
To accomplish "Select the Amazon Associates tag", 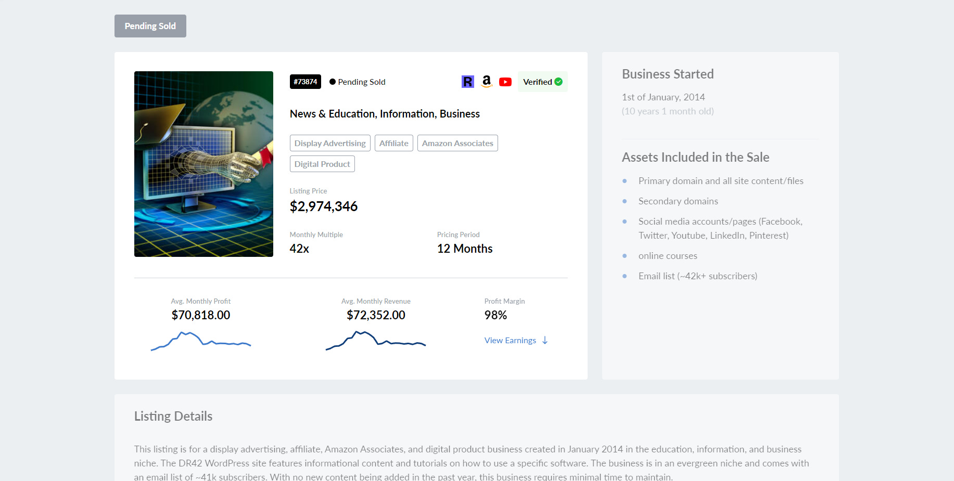I will [457, 143].
